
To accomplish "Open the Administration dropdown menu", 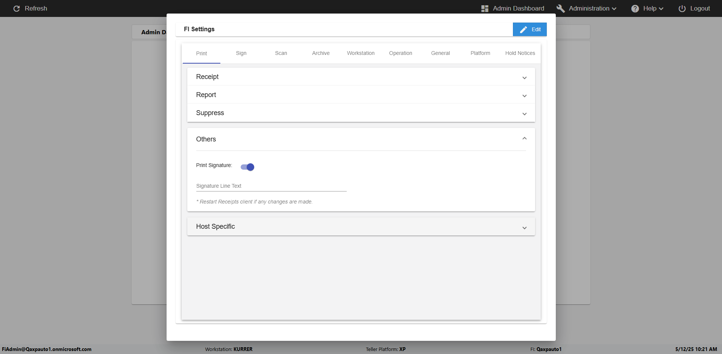I will pyautogui.click(x=592, y=9).
